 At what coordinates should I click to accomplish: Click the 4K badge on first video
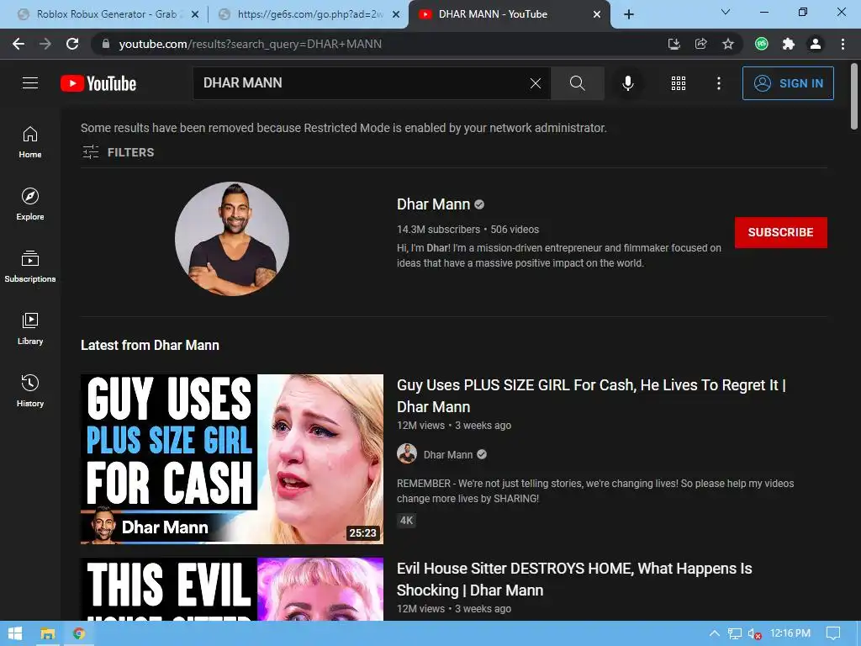[x=406, y=520]
